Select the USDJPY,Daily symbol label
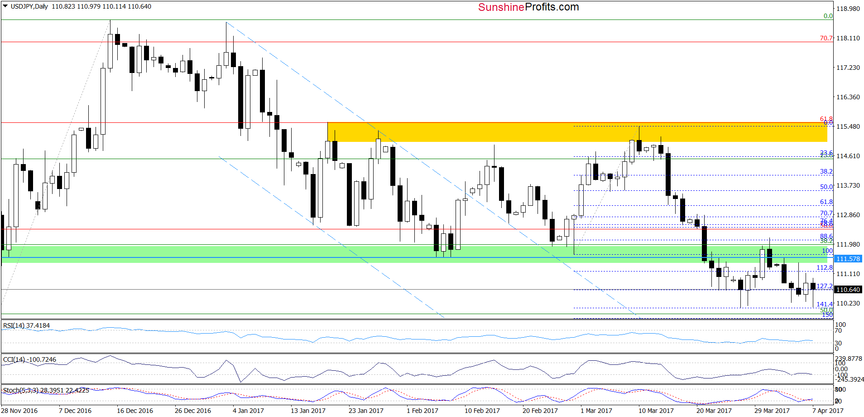 pyautogui.click(x=29, y=6)
